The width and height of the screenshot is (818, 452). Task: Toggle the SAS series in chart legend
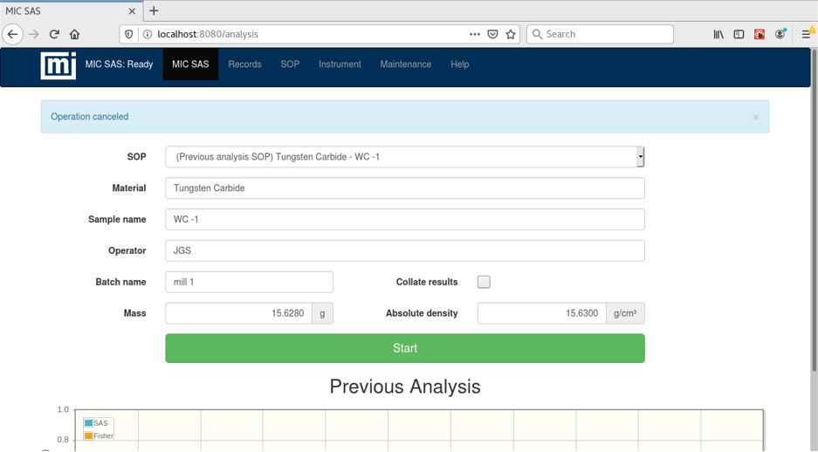pos(96,423)
